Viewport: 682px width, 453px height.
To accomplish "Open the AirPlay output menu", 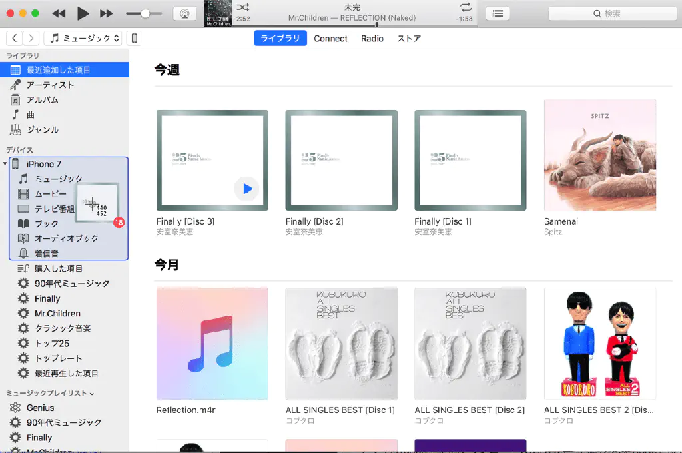I will pyautogui.click(x=185, y=14).
